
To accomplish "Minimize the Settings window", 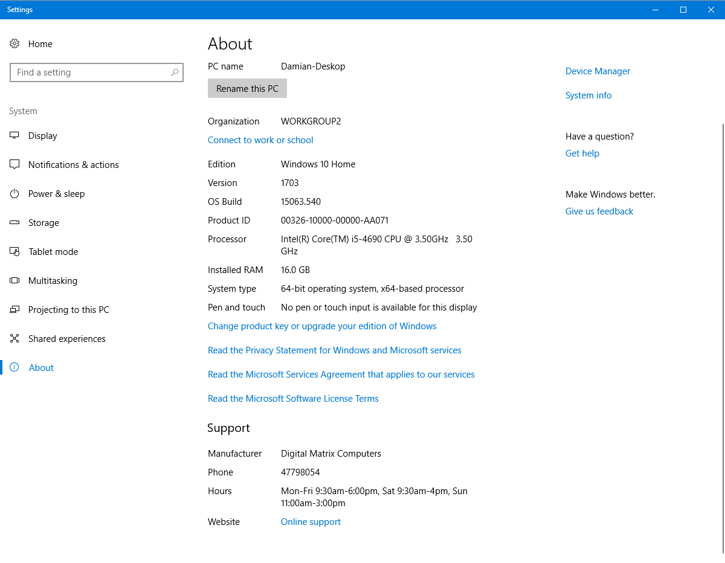I will tap(656, 10).
